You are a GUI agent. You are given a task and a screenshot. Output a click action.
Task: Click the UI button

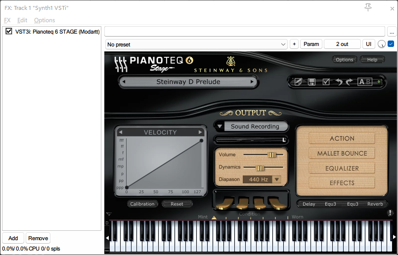pos(368,44)
